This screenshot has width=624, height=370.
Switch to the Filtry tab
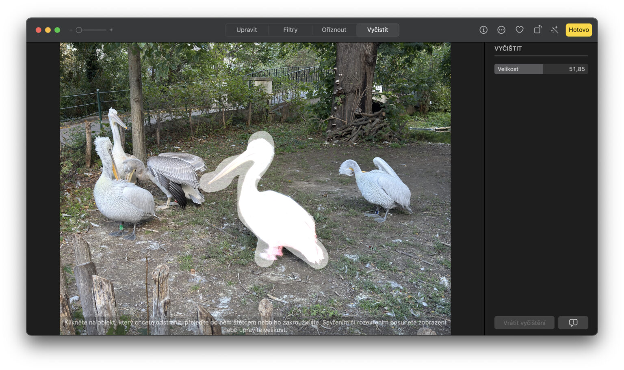pyautogui.click(x=290, y=30)
